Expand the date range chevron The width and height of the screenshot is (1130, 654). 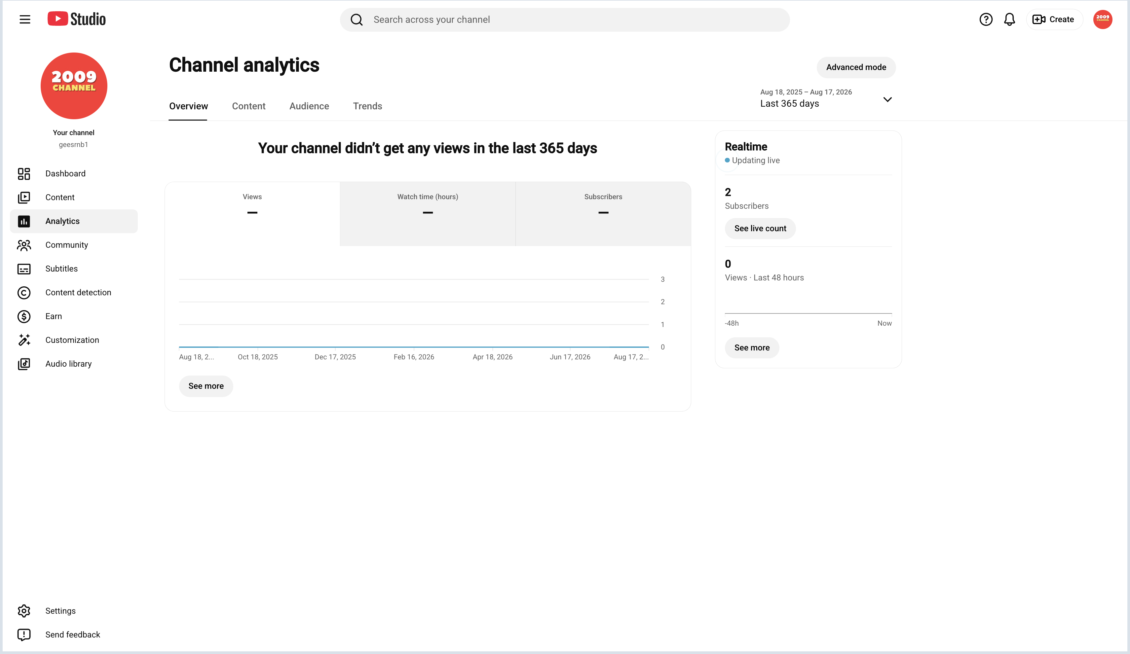(887, 99)
